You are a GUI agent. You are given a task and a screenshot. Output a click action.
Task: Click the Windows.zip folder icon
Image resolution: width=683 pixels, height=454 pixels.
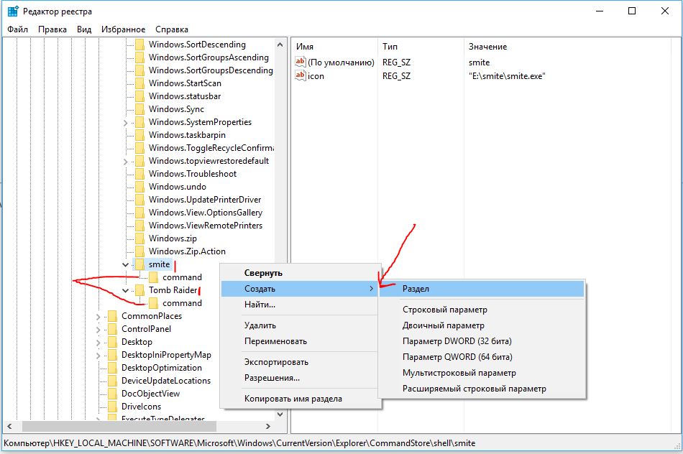tap(139, 238)
